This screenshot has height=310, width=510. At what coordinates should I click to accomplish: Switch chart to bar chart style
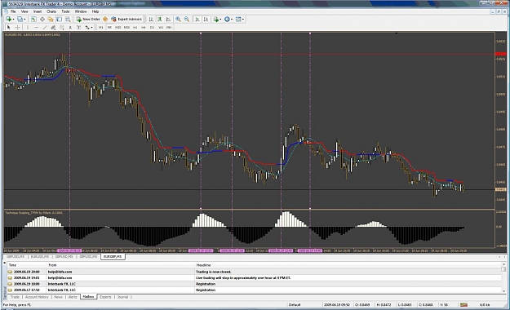coord(151,20)
